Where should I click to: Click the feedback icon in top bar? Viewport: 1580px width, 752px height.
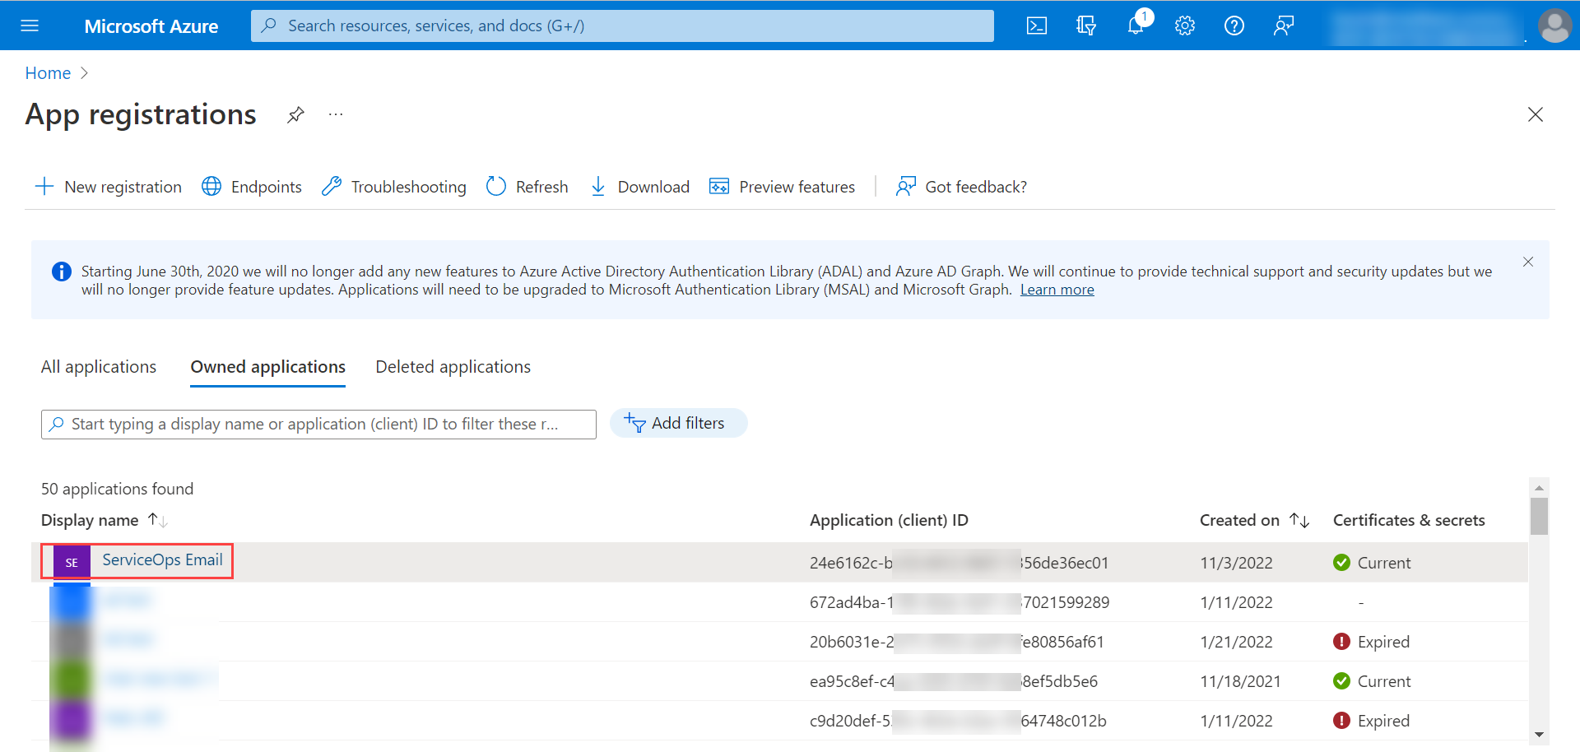click(x=1284, y=26)
